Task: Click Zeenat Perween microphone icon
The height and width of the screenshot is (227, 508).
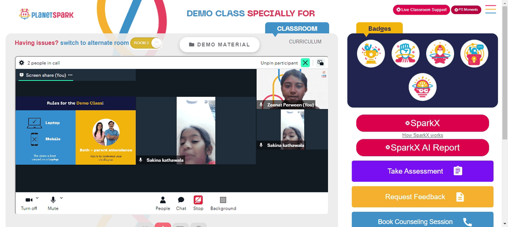Action: point(261,105)
